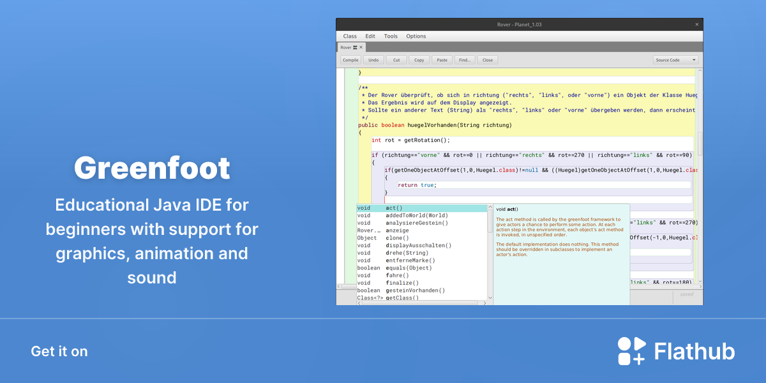Click the class icon on the Rover tab
The image size is (766, 383).
[x=355, y=47]
